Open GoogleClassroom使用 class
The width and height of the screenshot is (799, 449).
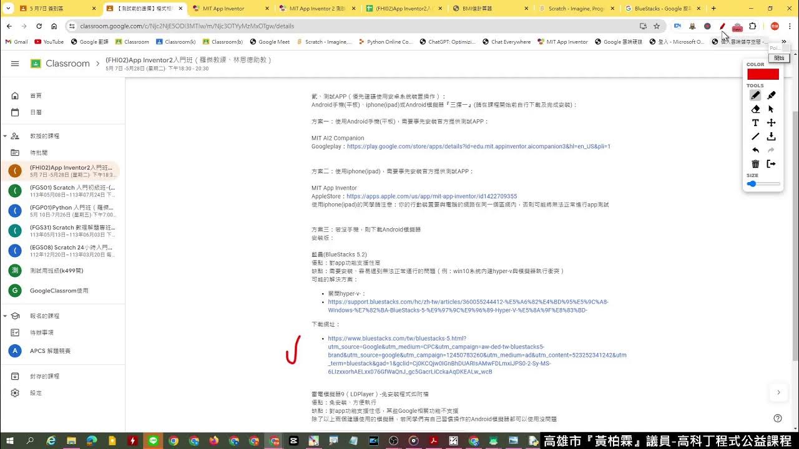(x=60, y=291)
